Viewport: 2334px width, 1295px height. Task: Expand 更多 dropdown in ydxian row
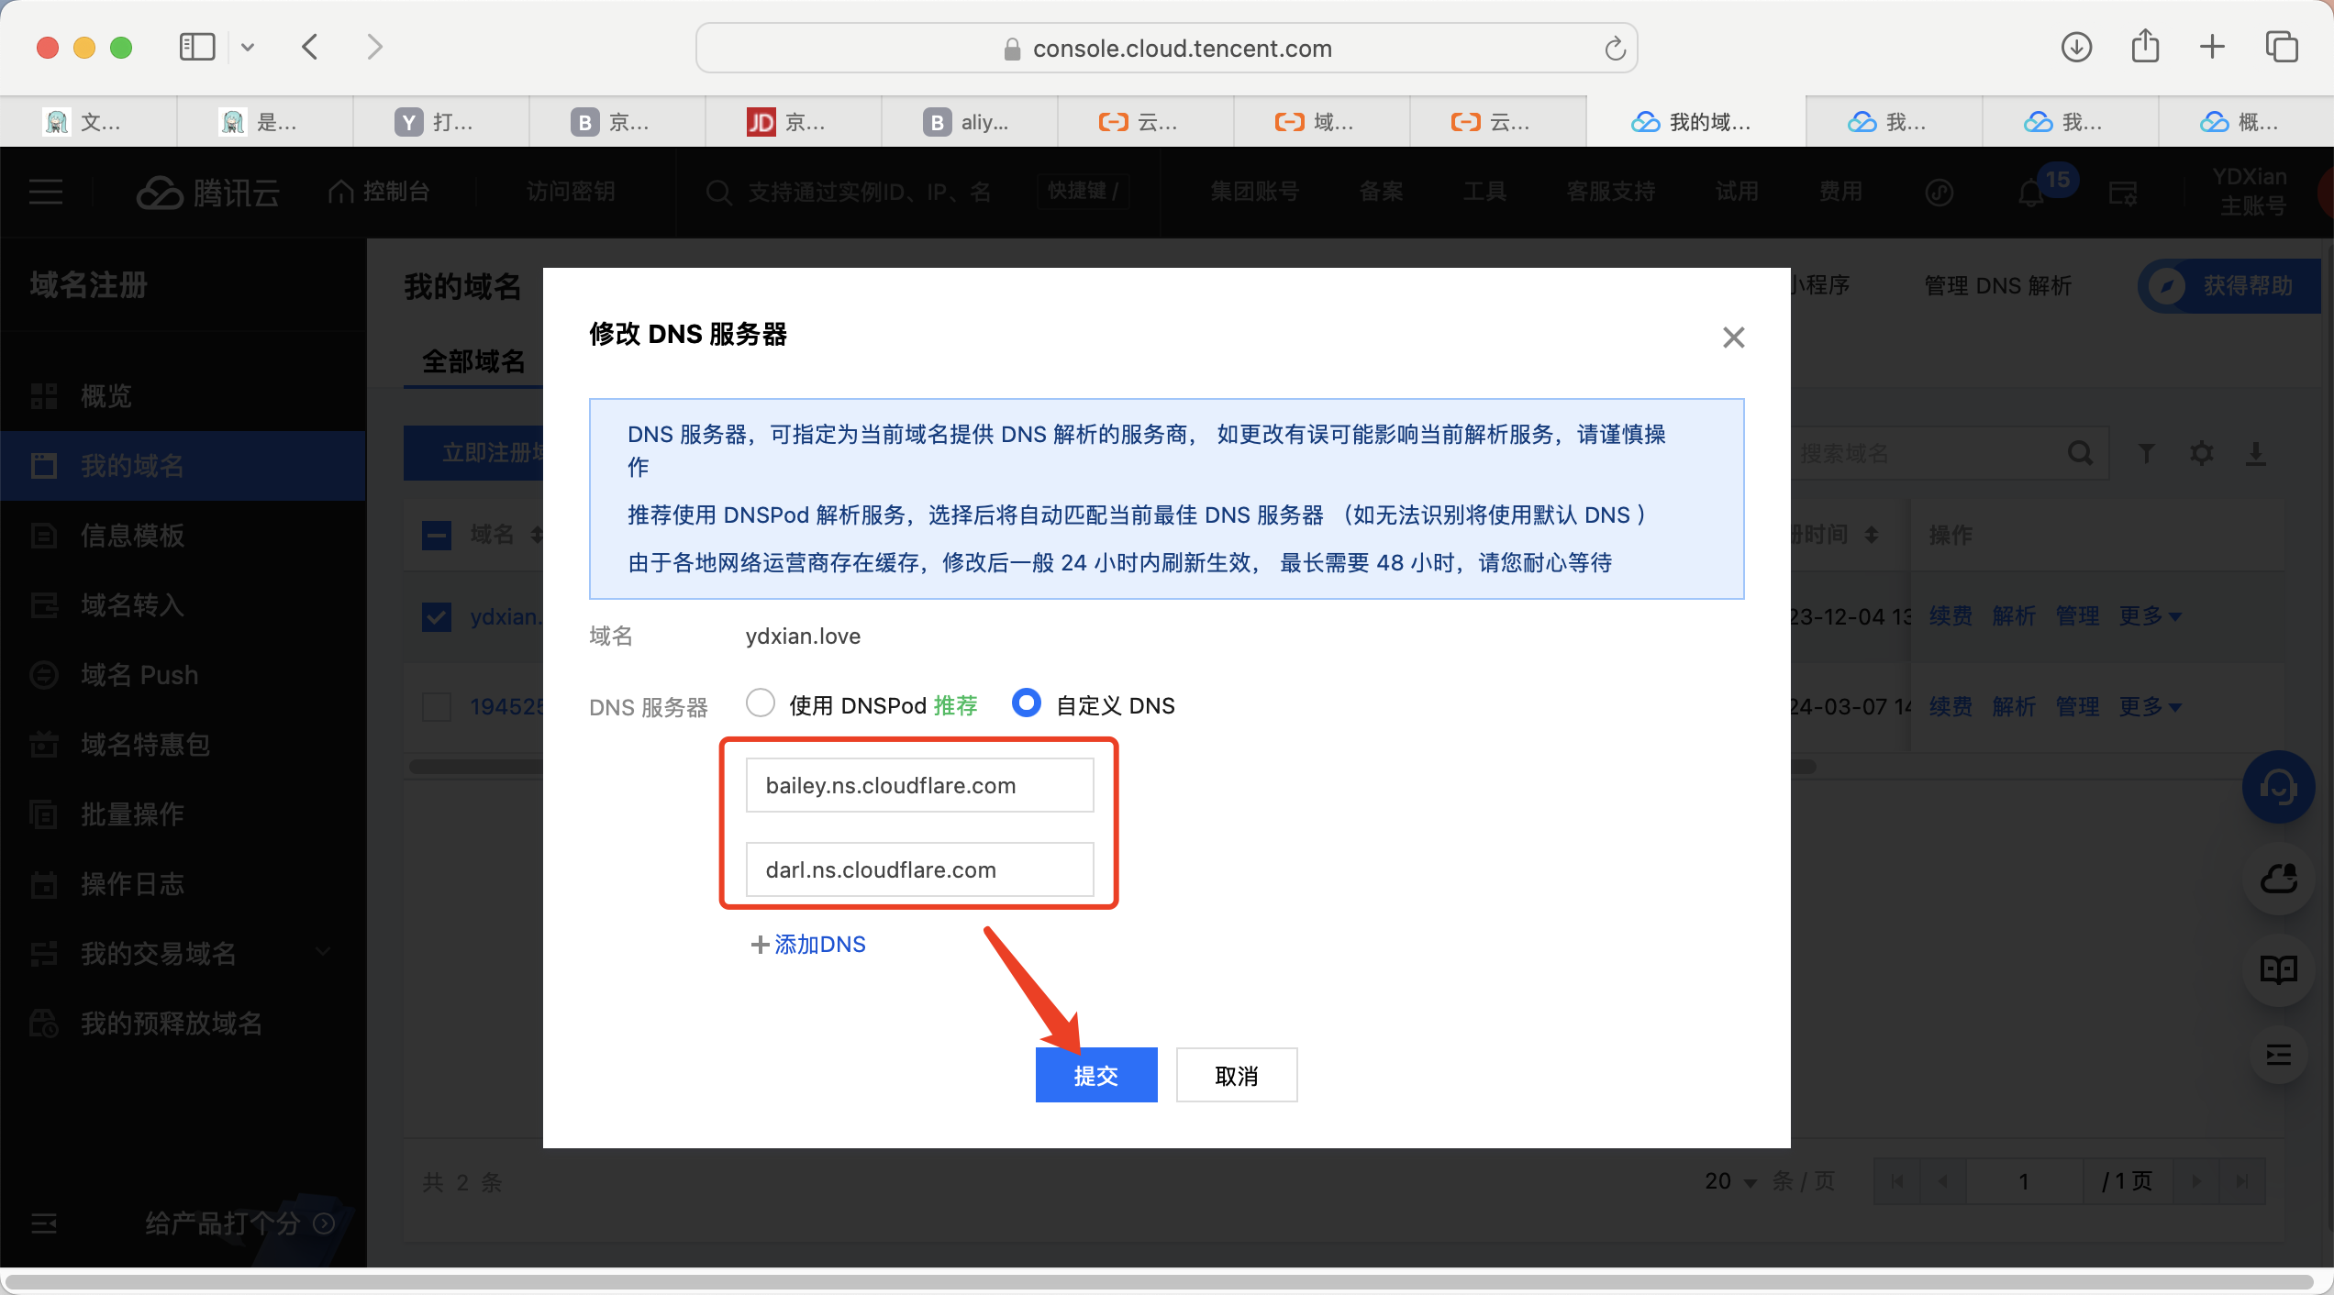[x=2151, y=616]
